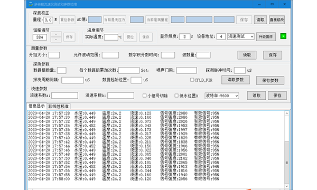This screenshot has width=317, height=190.
Task: Click the 显示频度 input field
Action: 184,36
